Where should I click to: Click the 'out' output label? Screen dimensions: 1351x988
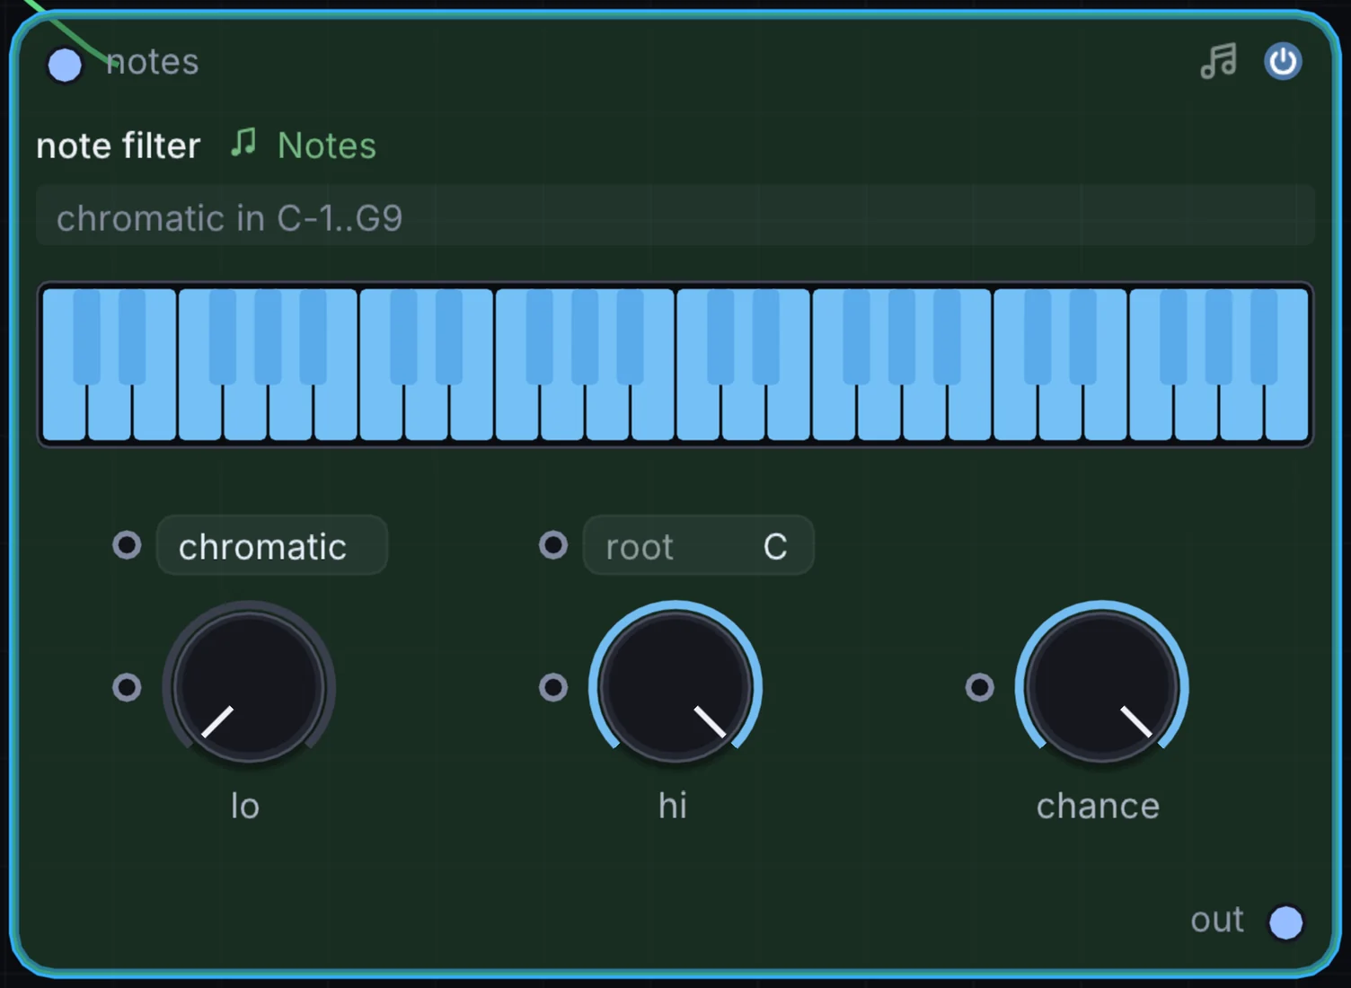1217,920
